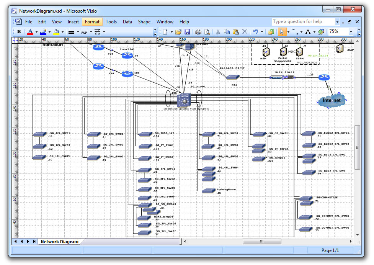Click the vertical scrollbar thumb
Image resolution: width=374 pixels, height=265 pixels.
(357, 147)
